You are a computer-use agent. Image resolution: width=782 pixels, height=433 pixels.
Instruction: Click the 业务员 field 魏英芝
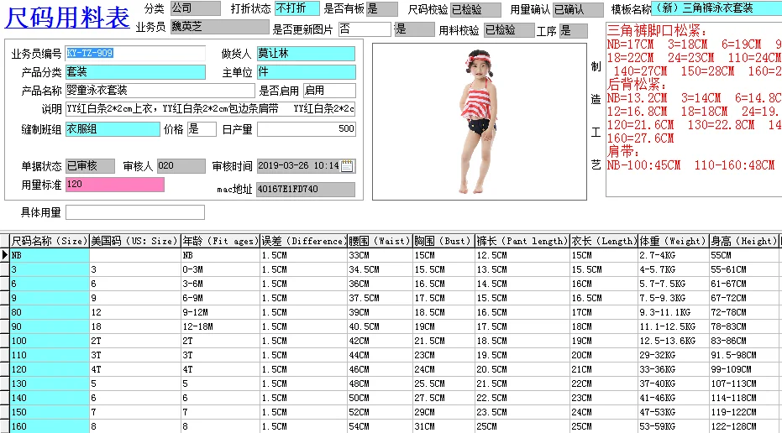(219, 27)
